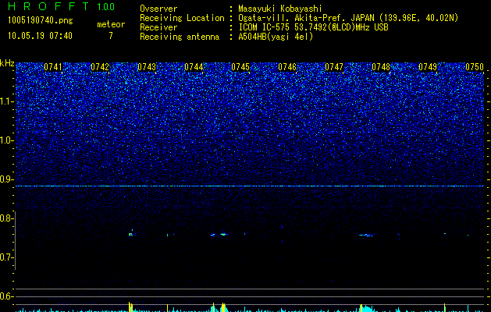Click the 0.7 kHz axis label
The height and width of the screenshot is (312, 491).
6,257
